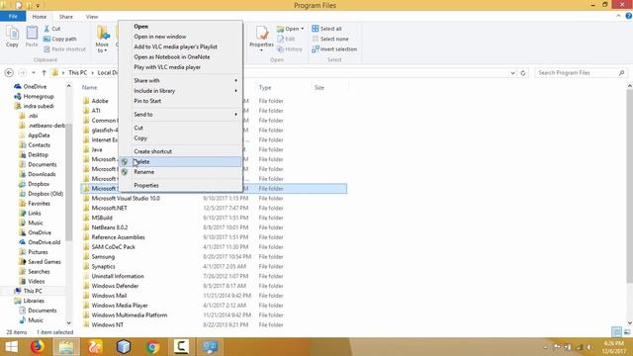Screen dimensions: 633x356
Task: Switch to the Share ribbon tab
Action: click(66, 17)
